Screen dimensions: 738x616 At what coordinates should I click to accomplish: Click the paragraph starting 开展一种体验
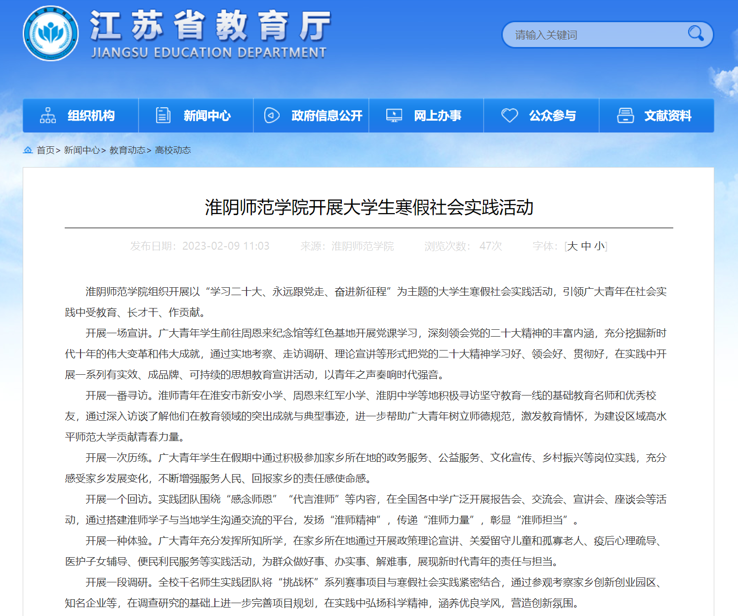pos(366,551)
